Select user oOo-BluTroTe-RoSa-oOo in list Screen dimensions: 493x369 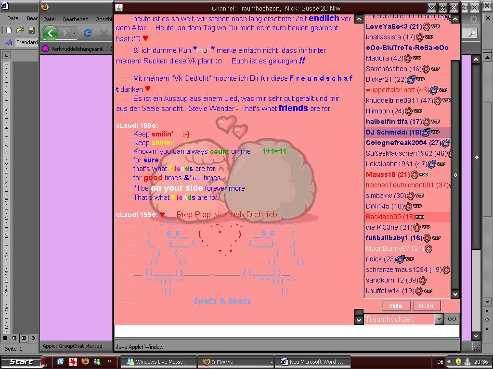(x=407, y=48)
